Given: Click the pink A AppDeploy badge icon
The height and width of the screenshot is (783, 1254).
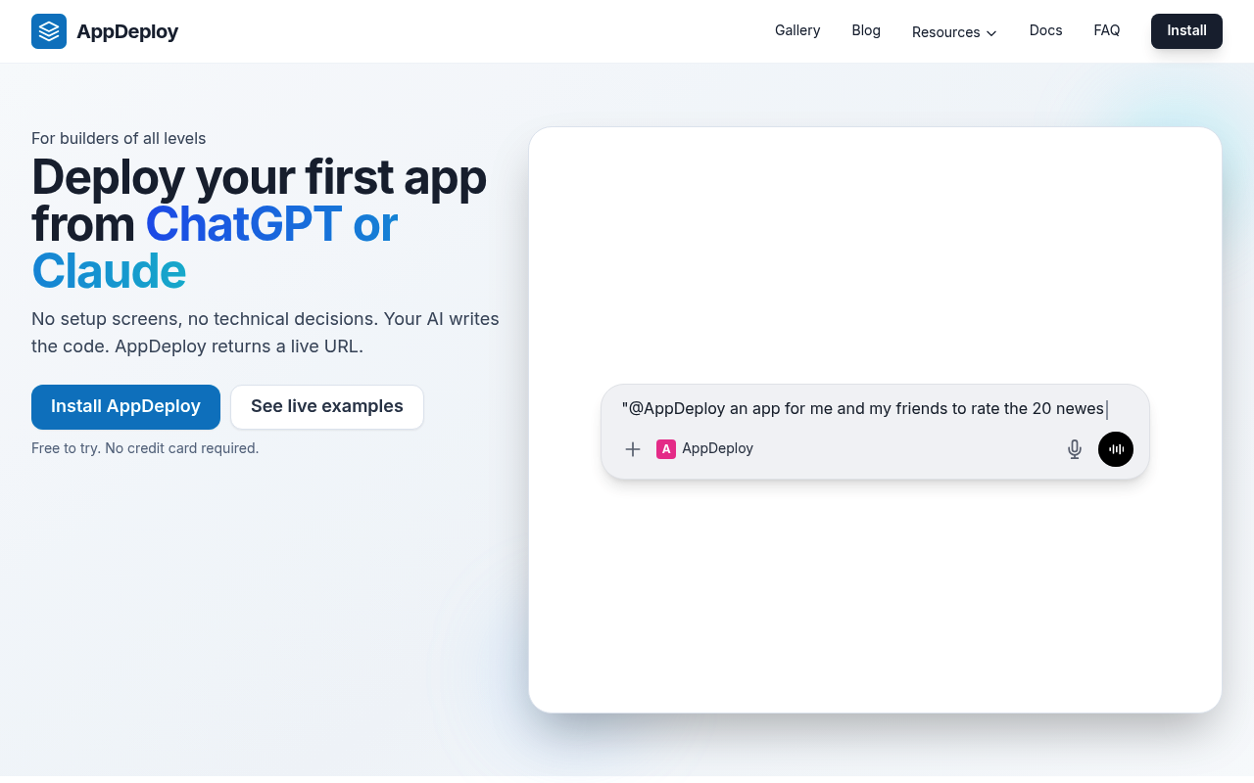Looking at the screenshot, I should click(666, 449).
